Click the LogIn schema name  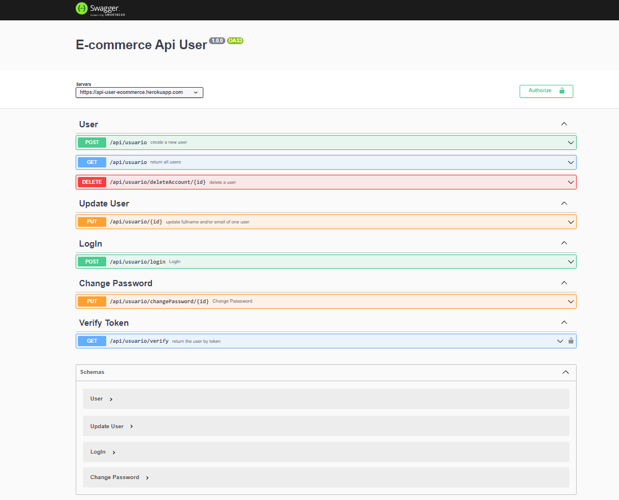coord(98,452)
